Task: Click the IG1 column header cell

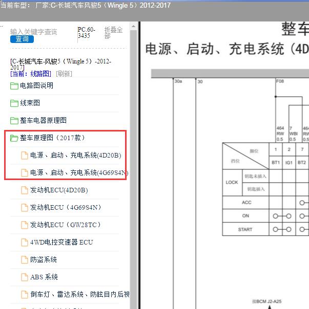Action: click(289, 163)
